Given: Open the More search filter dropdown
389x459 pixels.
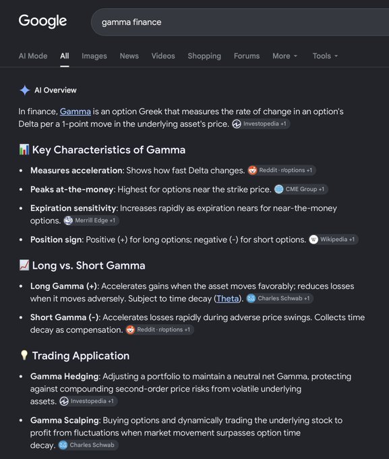Looking at the screenshot, I should coord(285,56).
